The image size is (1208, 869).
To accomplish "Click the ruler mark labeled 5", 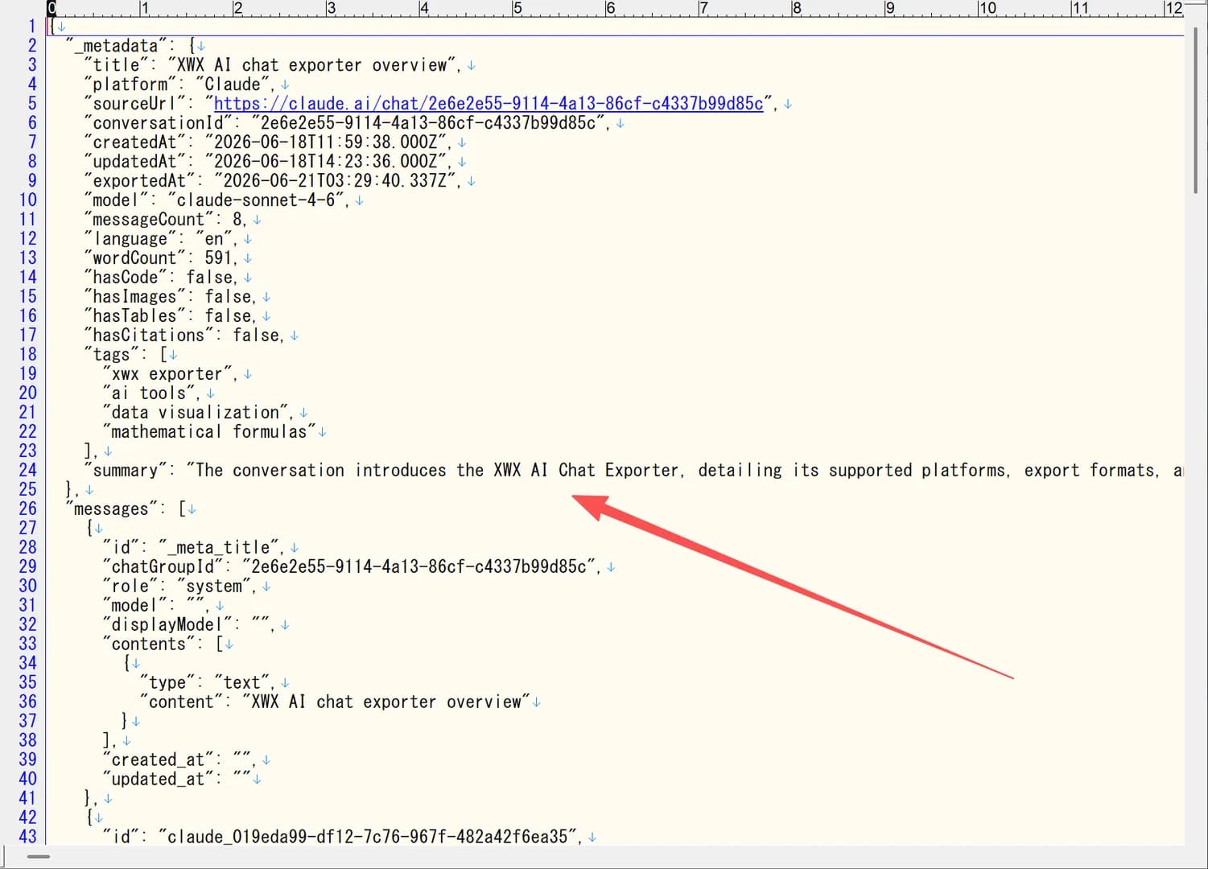I will [x=517, y=8].
